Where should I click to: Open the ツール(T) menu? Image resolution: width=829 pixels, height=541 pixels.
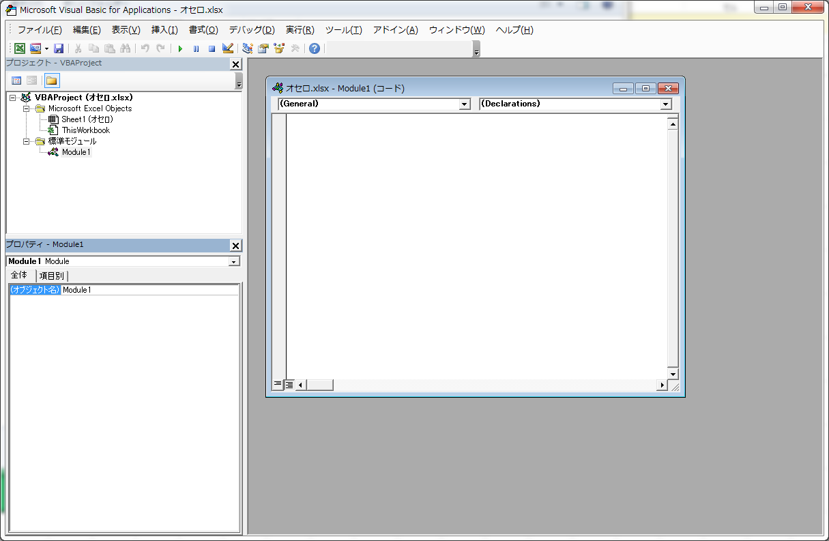tap(344, 30)
